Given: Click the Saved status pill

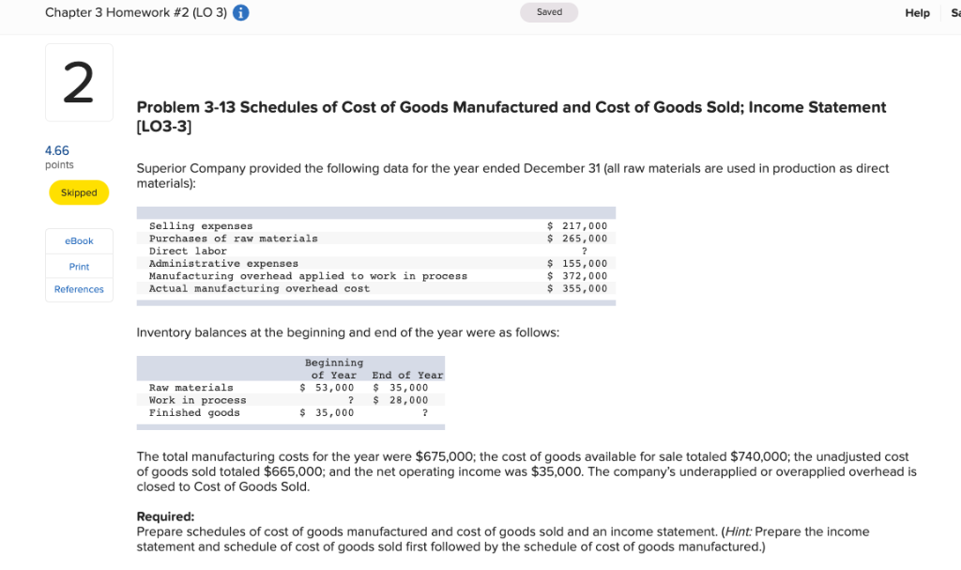Looking at the screenshot, I should [548, 12].
